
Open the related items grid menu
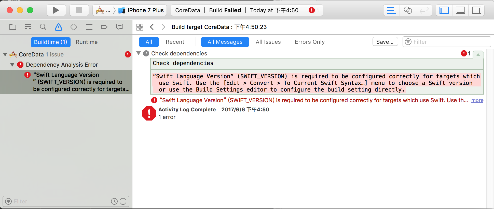click(140, 27)
